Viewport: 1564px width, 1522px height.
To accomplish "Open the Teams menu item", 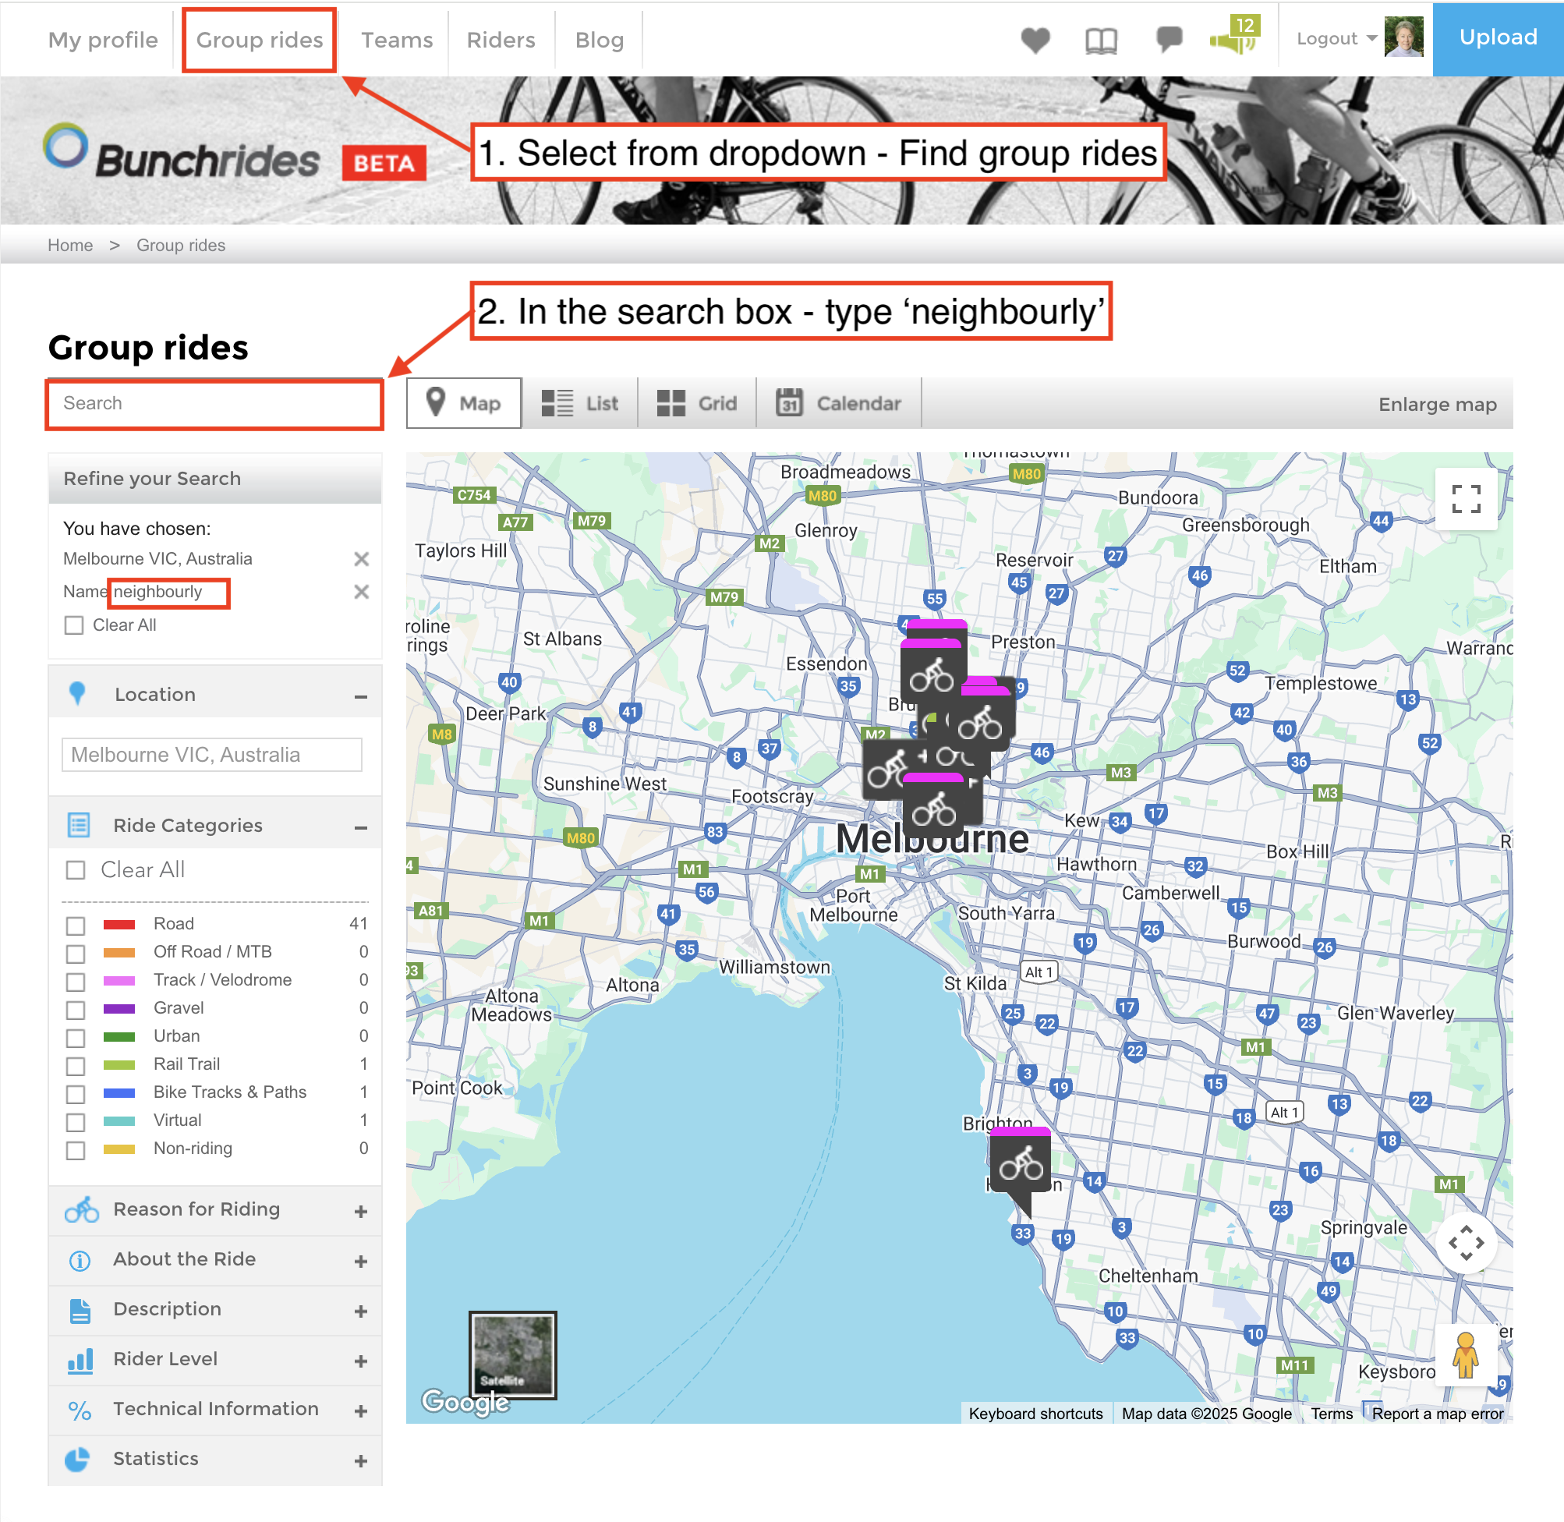I will point(397,40).
